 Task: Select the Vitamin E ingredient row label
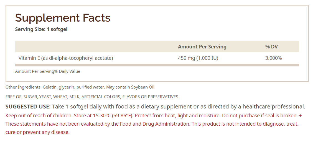pyautogui.click(x=66, y=58)
